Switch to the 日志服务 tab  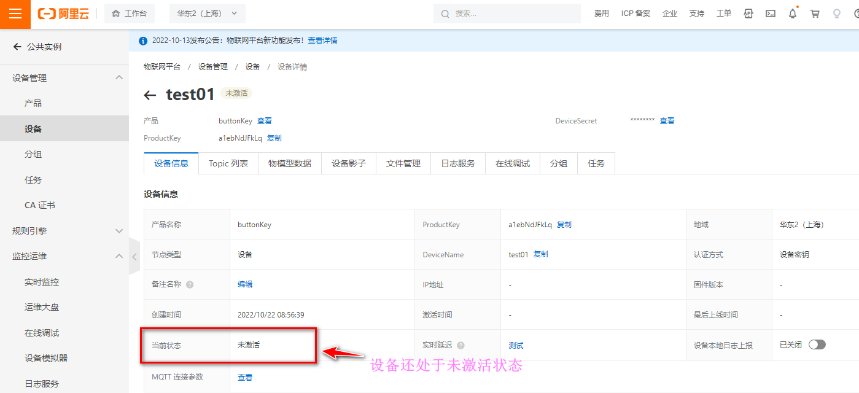(458, 163)
